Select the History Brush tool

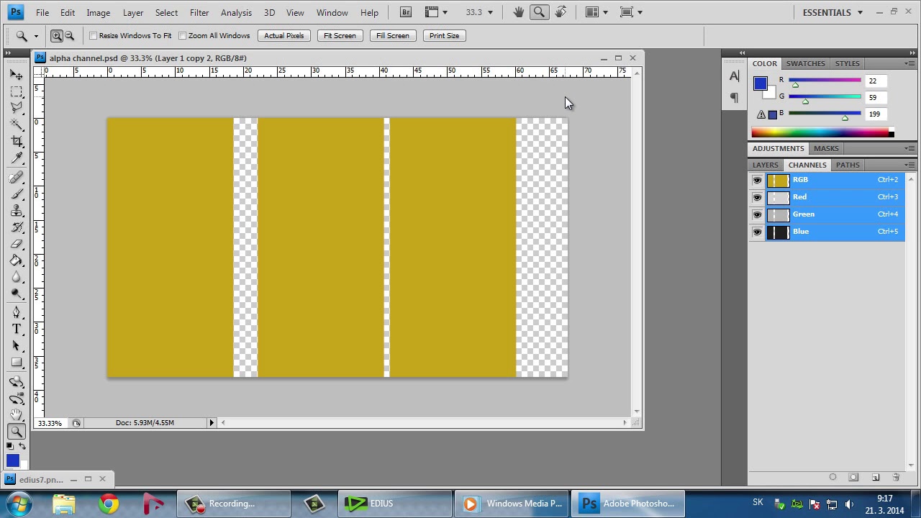(17, 227)
